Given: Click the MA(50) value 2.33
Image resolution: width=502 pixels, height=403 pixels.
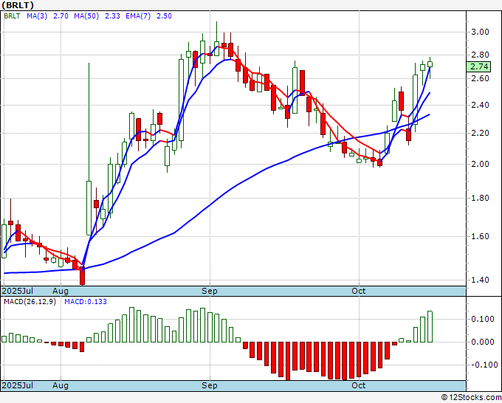Looking at the screenshot, I should point(112,16).
